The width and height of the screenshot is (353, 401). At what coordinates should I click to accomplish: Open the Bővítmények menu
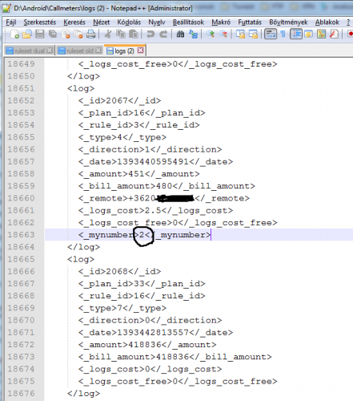tap(288, 22)
